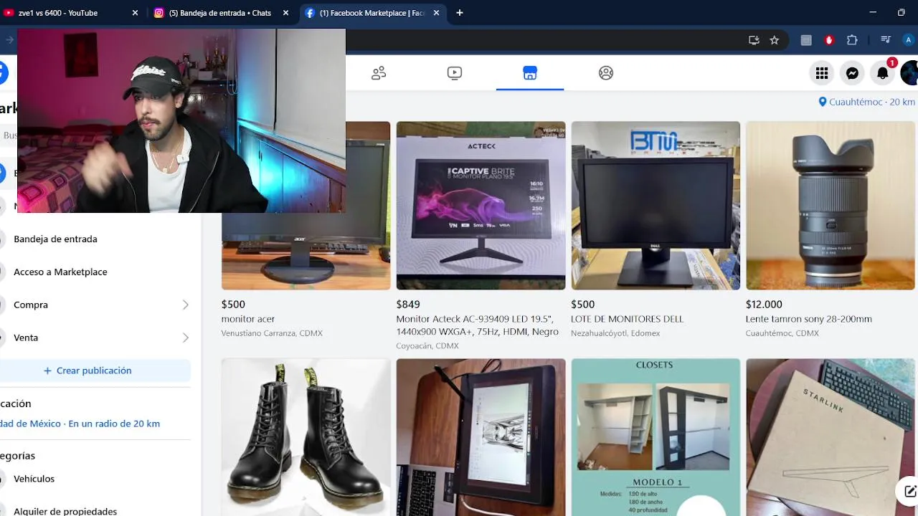Open the Messenger icon
918x516 pixels.
[852, 73]
